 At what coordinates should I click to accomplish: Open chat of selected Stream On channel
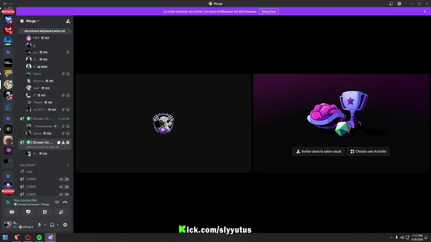click(59, 143)
